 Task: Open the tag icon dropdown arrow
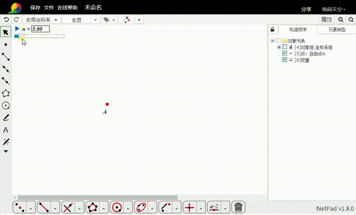[113, 20]
